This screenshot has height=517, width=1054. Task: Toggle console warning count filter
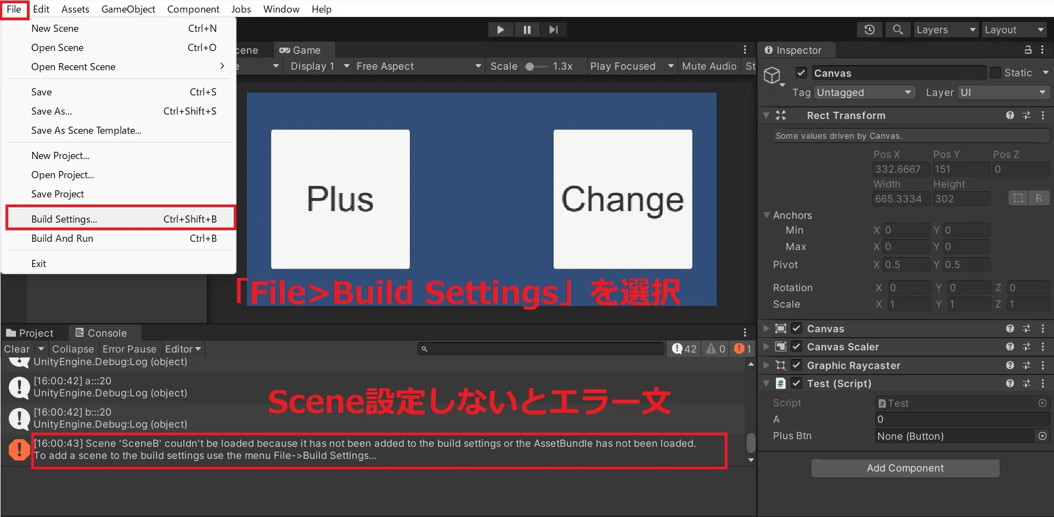[715, 349]
